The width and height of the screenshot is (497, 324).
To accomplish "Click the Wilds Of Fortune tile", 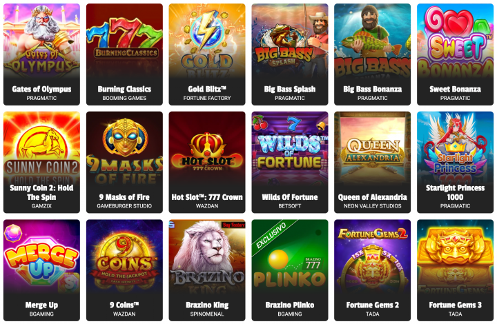I will pos(290,162).
